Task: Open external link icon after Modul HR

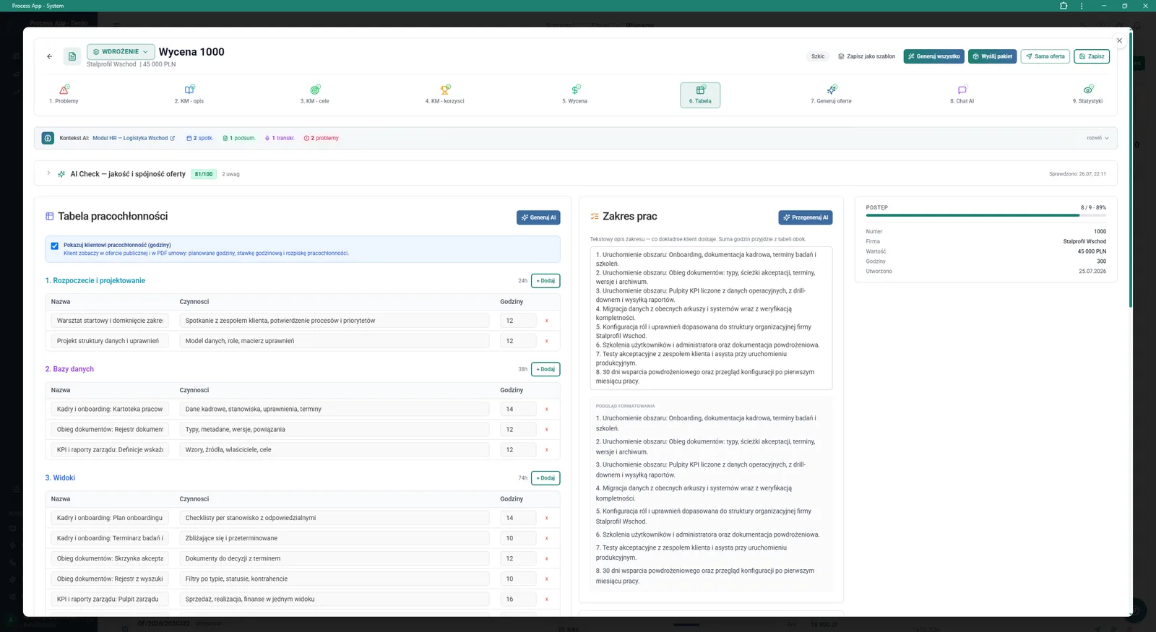Action: (x=172, y=138)
